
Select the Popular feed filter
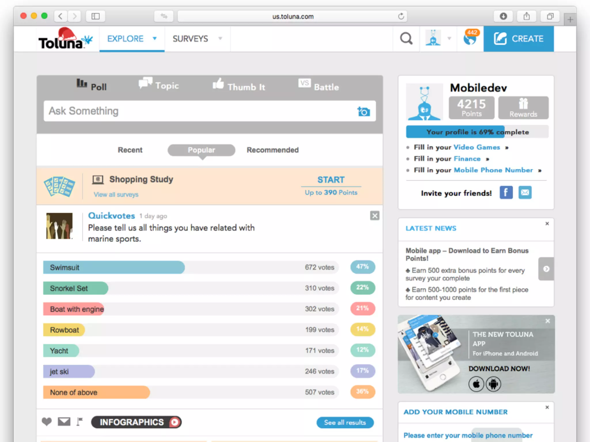[201, 150]
